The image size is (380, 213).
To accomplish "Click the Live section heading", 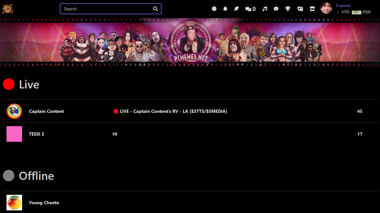I will point(29,85).
